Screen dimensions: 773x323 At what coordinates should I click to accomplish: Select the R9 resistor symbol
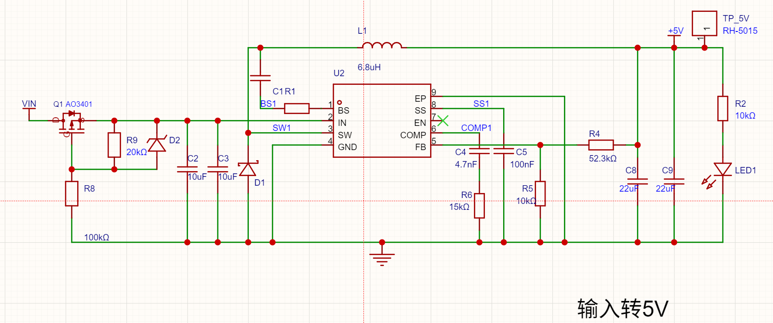(x=114, y=145)
